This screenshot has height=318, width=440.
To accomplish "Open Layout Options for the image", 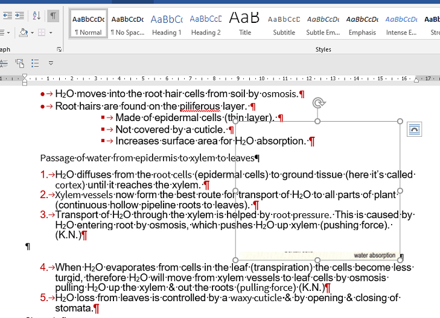I will [x=415, y=129].
